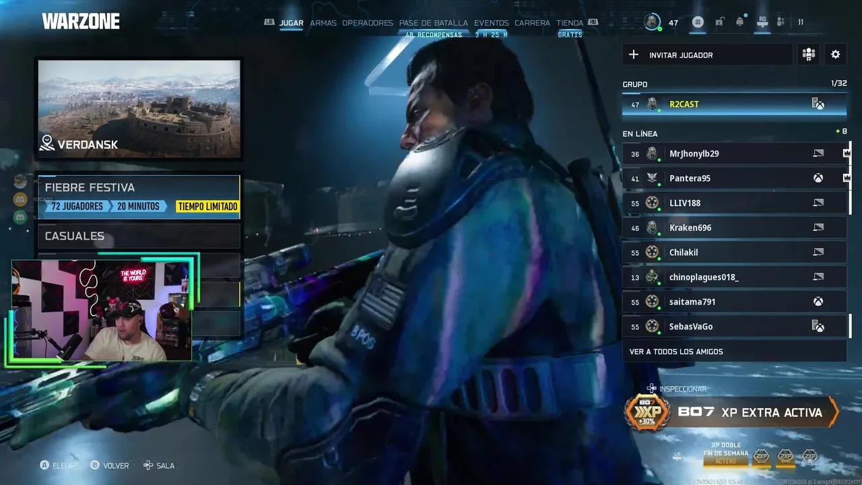Open the notifications bell icon

(739, 22)
